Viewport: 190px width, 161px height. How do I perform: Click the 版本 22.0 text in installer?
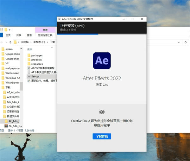102,85
